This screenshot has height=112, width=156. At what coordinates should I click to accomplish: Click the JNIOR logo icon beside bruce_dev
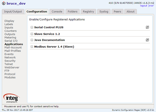(4, 3)
